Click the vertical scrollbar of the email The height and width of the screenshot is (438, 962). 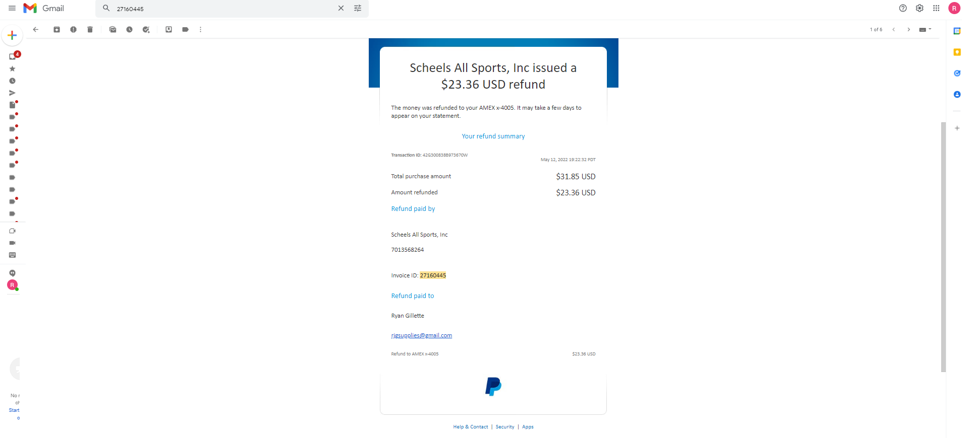click(x=943, y=247)
